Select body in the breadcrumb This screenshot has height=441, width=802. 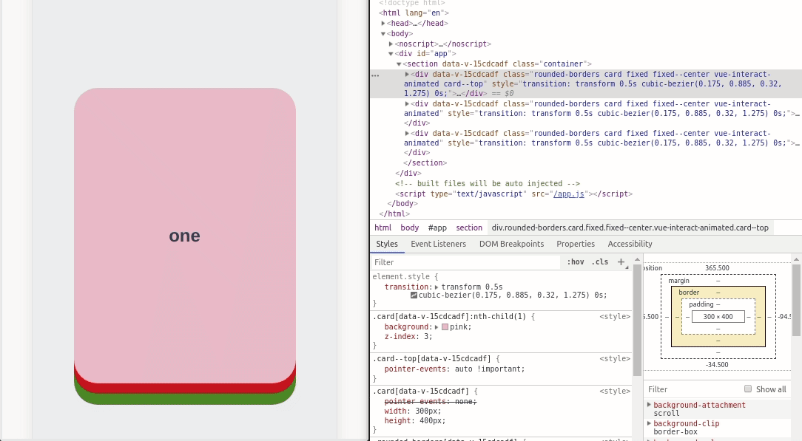[410, 228]
